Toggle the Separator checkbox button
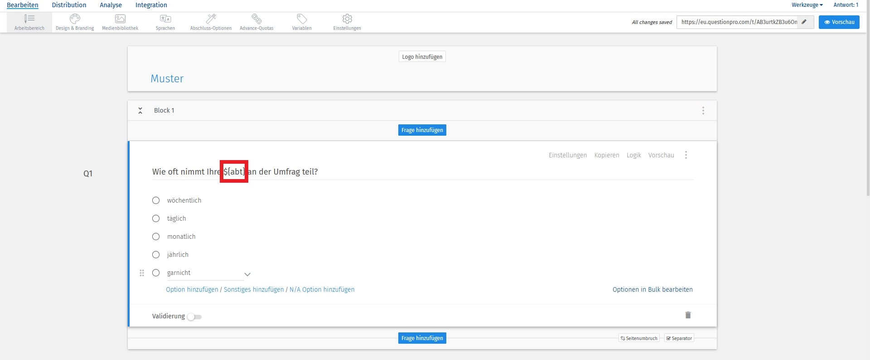The height and width of the screenshot is (360, 870). [679, 338]
